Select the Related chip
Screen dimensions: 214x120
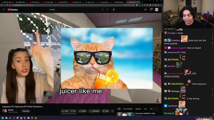pos(138,109)
